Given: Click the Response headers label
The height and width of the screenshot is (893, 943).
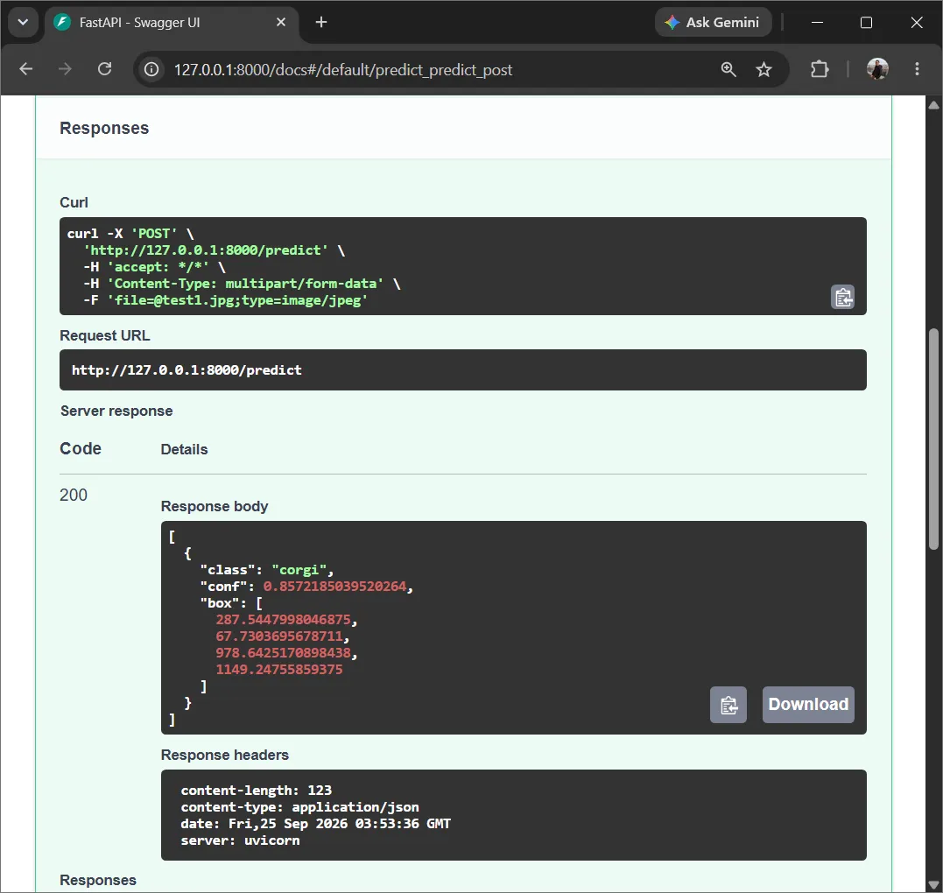Looking at the screenshot, I should point(224,755).
